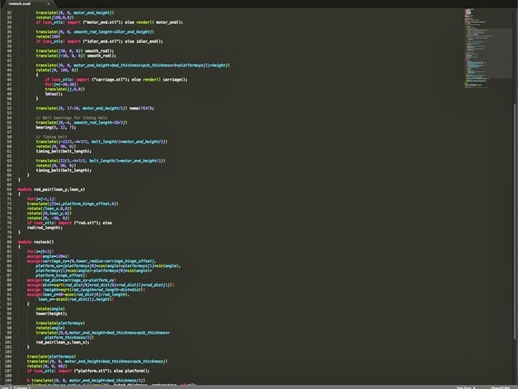Open the Tab Size menu in status bar

[x=466, y=387]
